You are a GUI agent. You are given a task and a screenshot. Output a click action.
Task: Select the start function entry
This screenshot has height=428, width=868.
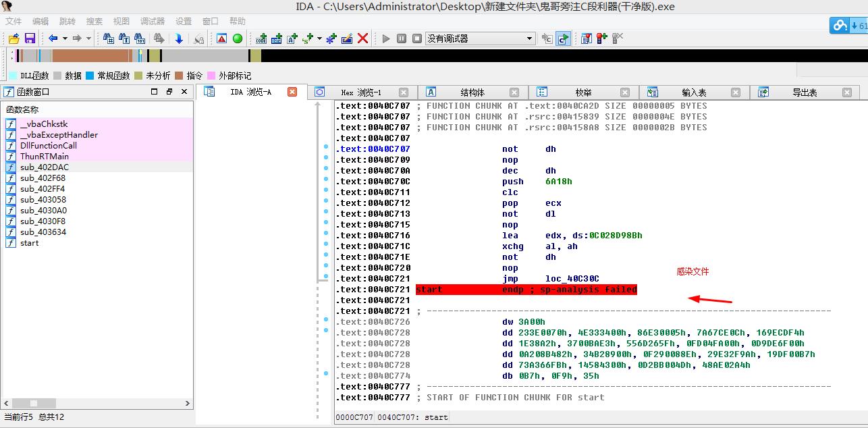coord(99,243)
